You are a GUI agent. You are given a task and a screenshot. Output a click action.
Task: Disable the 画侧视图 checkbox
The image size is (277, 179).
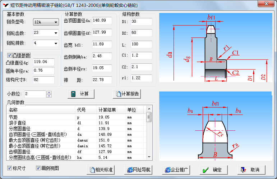click(38, 168)
